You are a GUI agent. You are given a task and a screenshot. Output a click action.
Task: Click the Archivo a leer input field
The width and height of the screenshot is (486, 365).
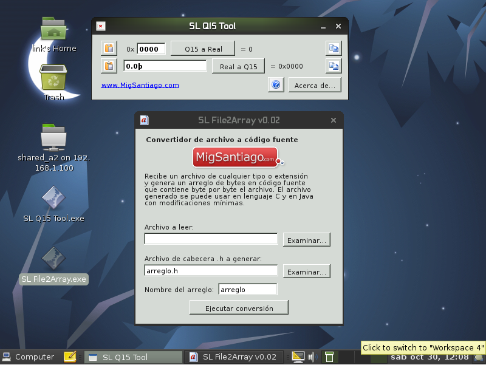click(210, 239)
